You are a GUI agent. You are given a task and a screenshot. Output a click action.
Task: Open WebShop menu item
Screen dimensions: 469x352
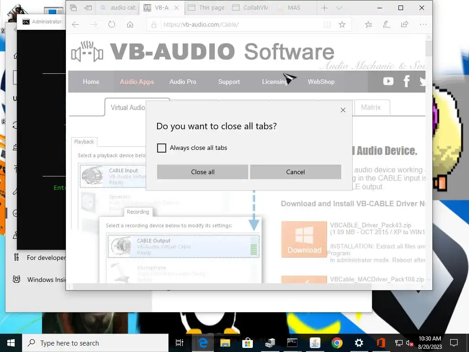click(321, 82)
